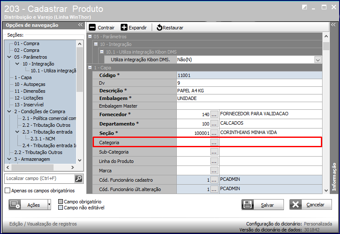This screenshot has height=234, width=340.
Task: Select 01 - Compra section
Action: point(27,43)
